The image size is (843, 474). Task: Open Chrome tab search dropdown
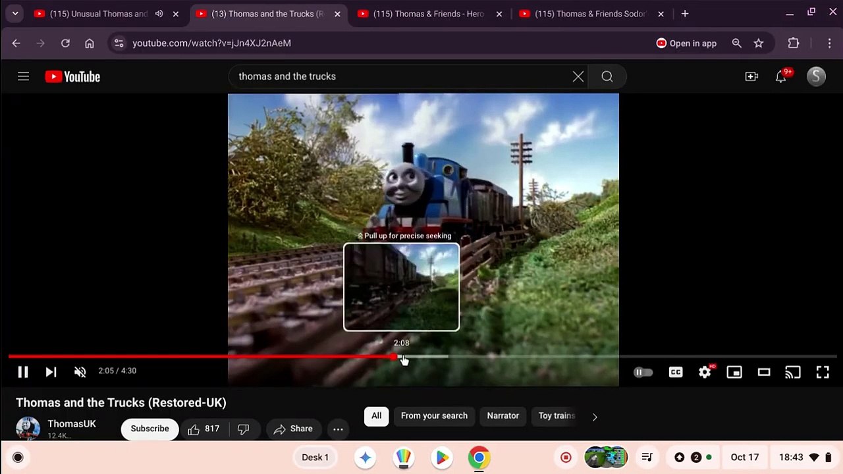[x=14, y=13]
